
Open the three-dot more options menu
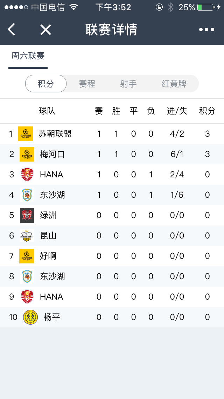point(206,30)
